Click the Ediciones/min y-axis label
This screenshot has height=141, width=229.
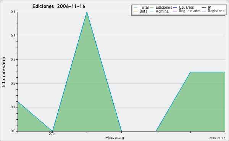(x=3, y=72)
